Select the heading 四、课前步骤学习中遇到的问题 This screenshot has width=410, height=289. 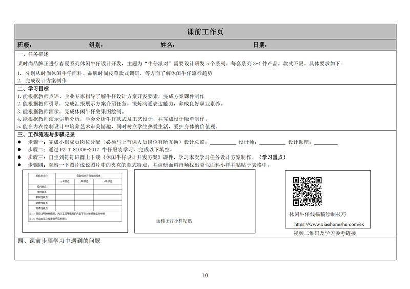click(59, 241)
